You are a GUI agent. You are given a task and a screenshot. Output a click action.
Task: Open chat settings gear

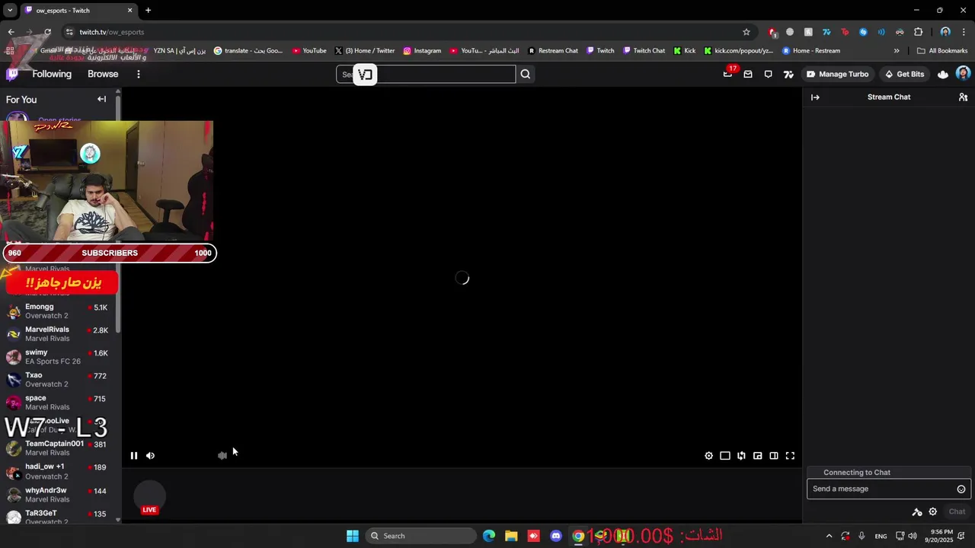tap(932, 511)
